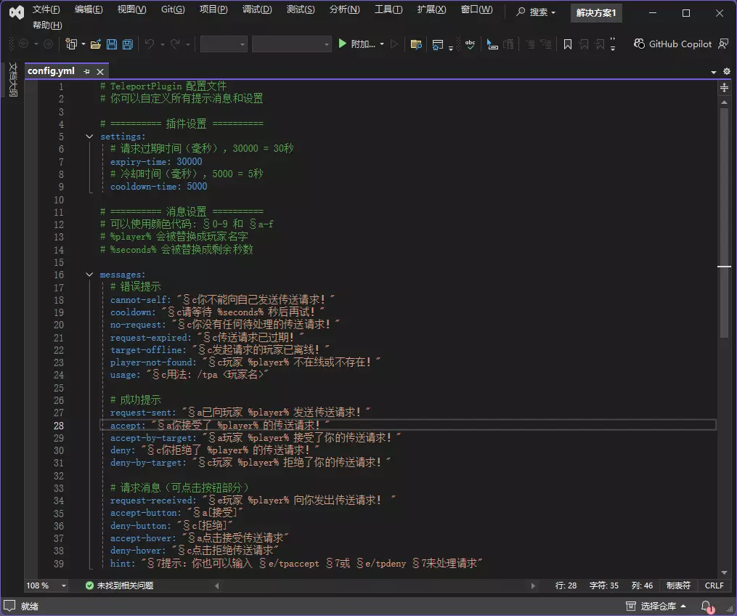Open the 调试(D) menu
This screenshot has width=737, height=616.
(257, 9)
